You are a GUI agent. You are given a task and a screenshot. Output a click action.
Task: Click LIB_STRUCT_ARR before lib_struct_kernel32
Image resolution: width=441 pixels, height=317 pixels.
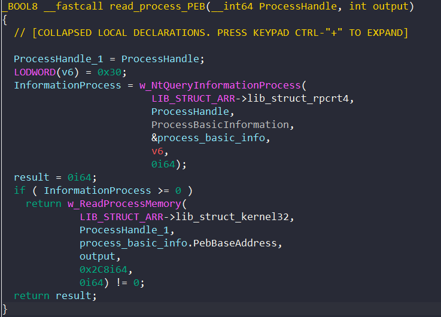(x=121, y=217)
